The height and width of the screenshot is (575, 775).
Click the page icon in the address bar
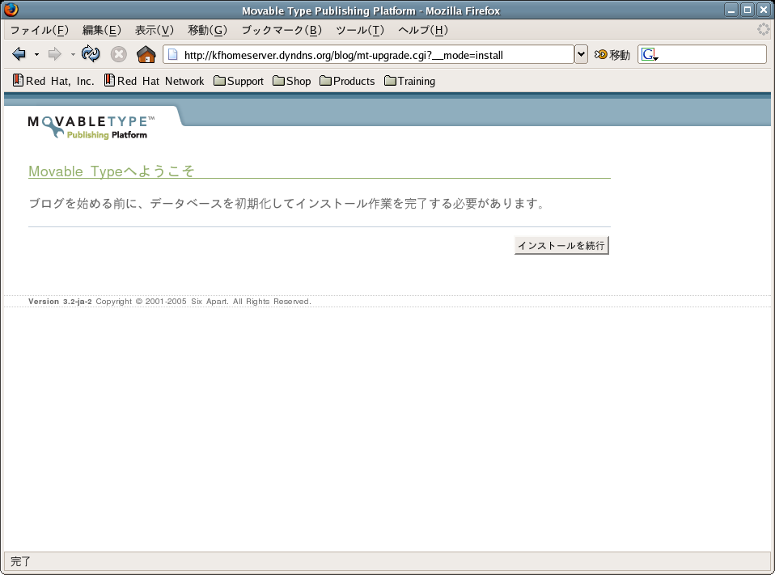[172, 54]
